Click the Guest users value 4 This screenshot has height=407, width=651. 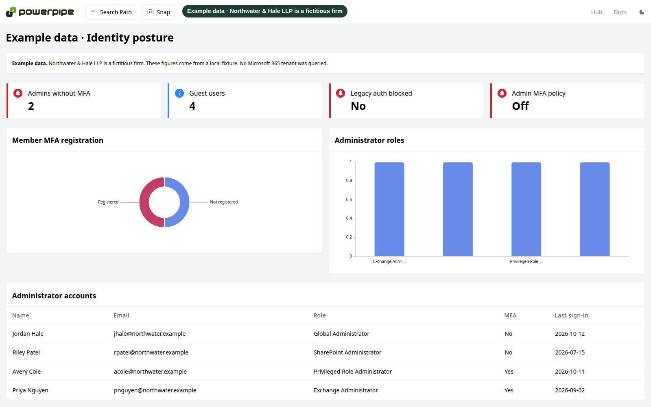coord(192,106)
